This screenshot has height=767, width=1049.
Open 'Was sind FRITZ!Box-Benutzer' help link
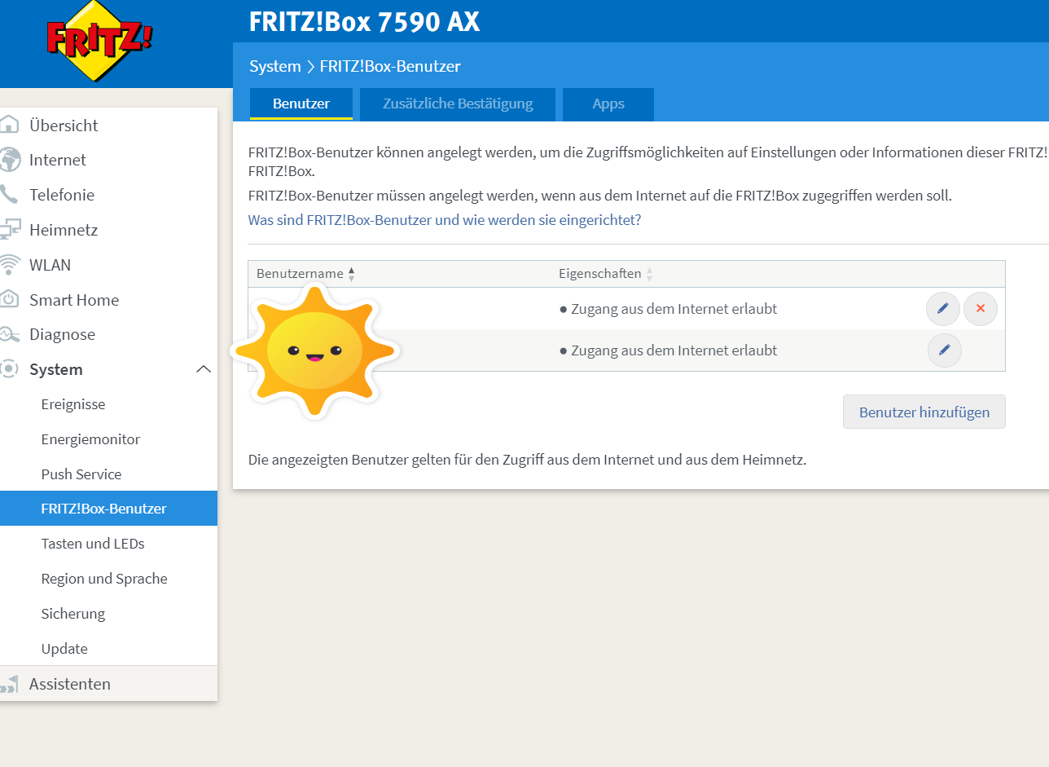point(445,220)
